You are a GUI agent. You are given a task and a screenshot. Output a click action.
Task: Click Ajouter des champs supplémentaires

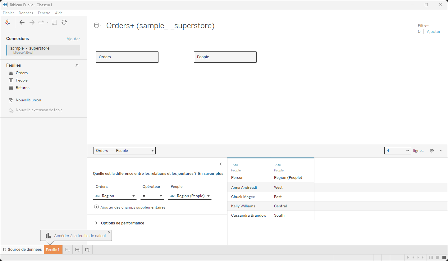(130, 207)
